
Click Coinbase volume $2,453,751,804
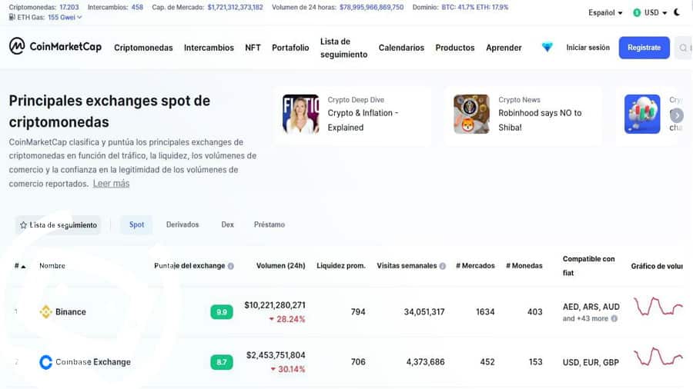(x=276, y=355)
